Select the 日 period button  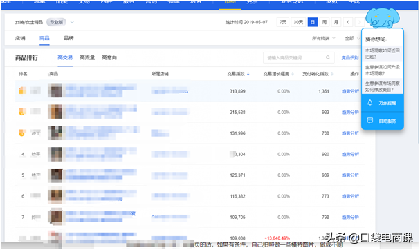click(x=313, y=22)
